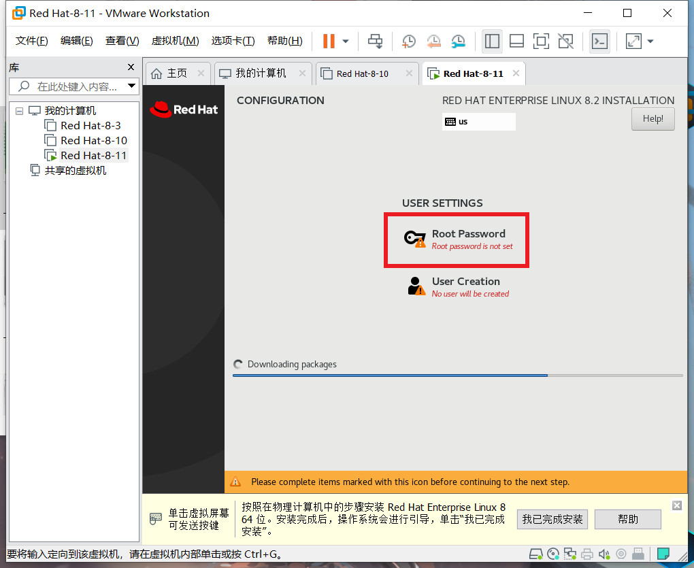Image resolution: width=694 pixels, height=568 pixels.
Task: Click the 帮助 button in the hint bar
Action: [x=627, y=519]
